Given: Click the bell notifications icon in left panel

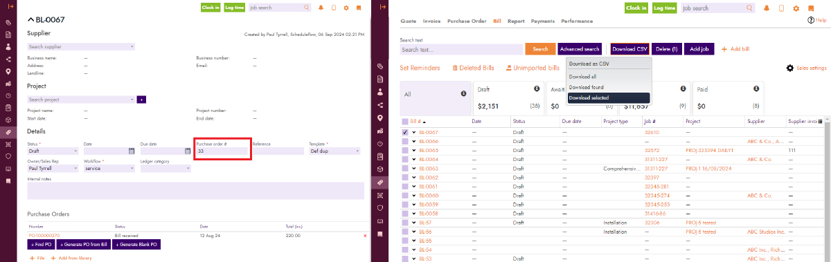Looking at the screenshot, I should point(321,8).
